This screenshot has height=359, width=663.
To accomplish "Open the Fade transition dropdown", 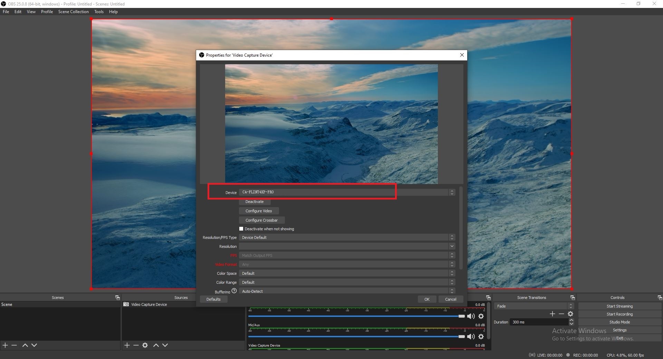I will pos(534,306).
